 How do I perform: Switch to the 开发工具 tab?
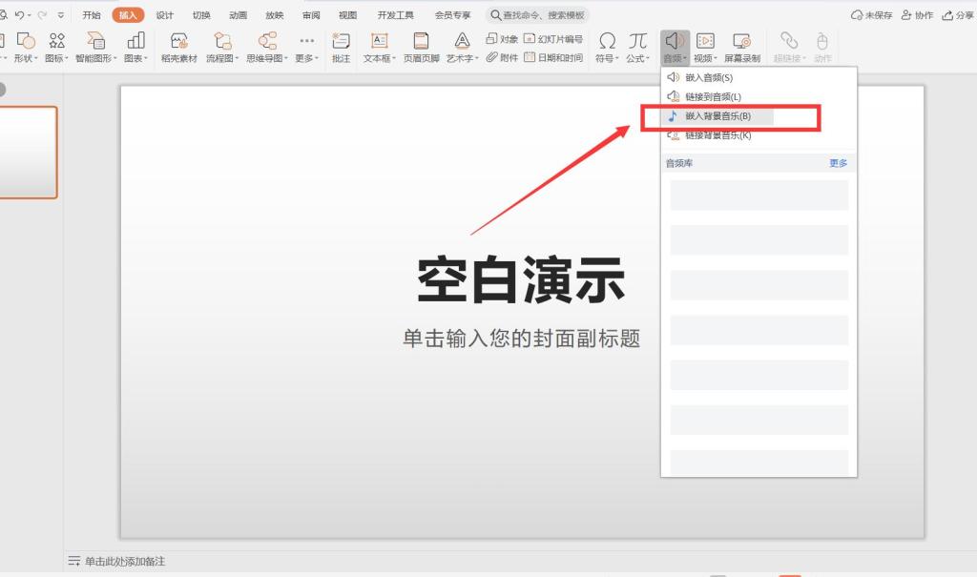(396, 15)
